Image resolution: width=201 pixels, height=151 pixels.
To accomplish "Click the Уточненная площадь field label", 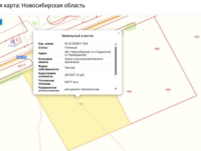I will pyautogui.click(x=46, y=82).
